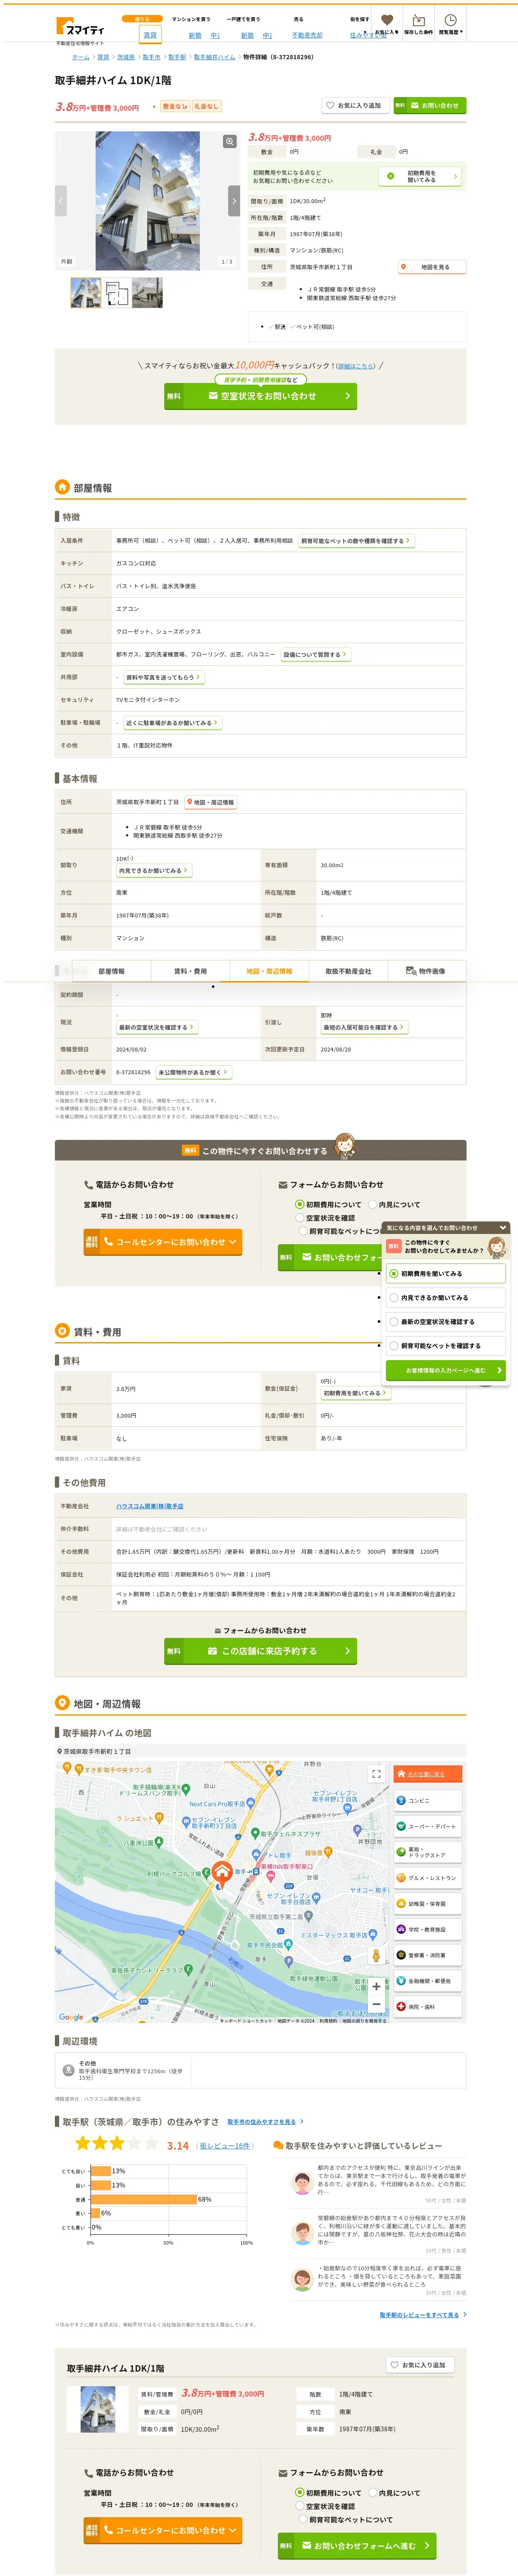Click orange コールセンターにお問い合わせ button in first inquiry box
This screenshot has width=518, height=2576.
(x=163, y=1242)
